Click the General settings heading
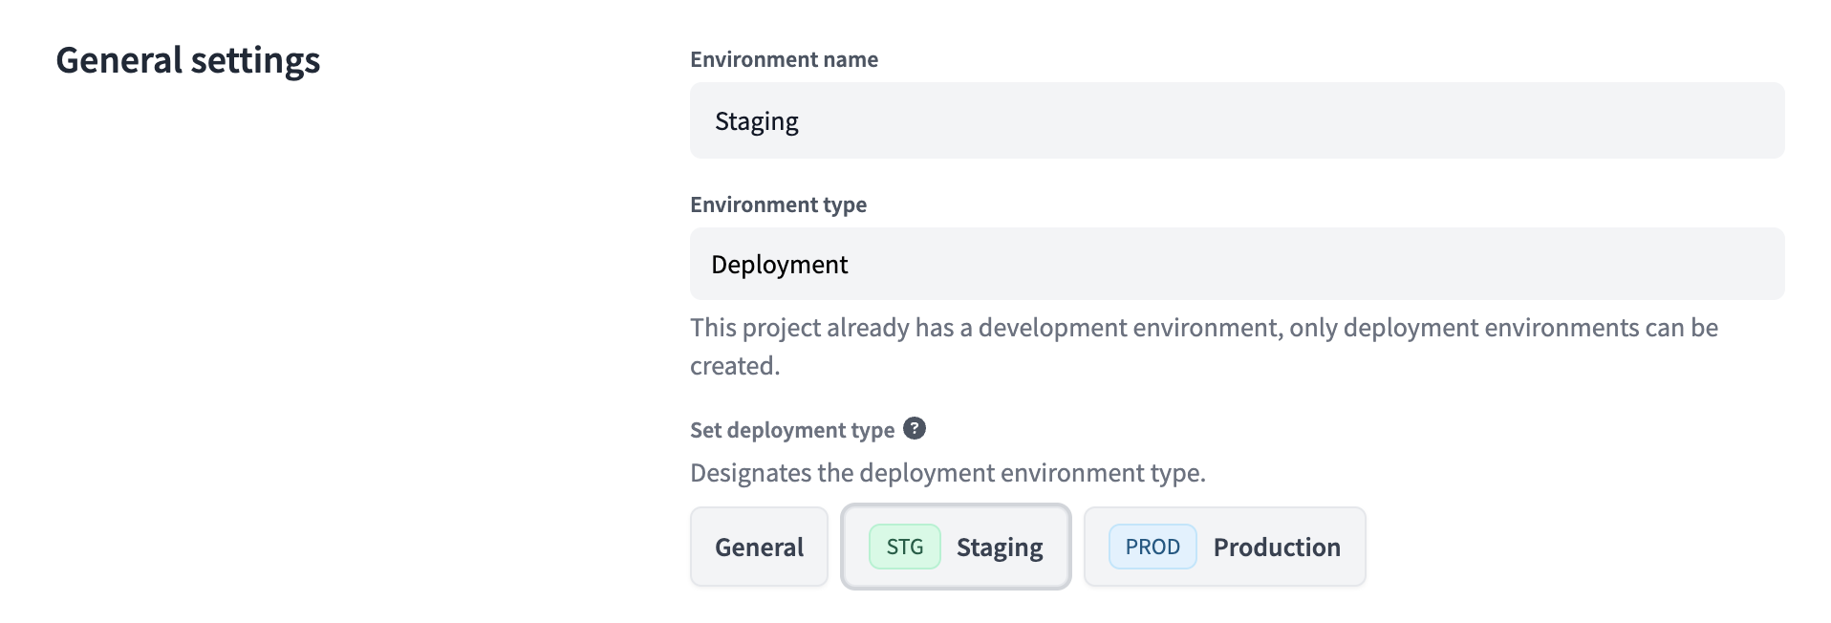This screenshot has width=1831, height=623. point(188,60)
